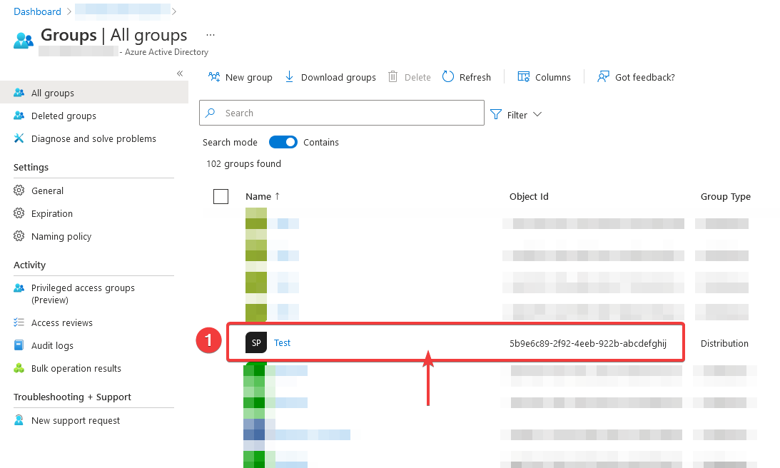The height and width of the screenshot is (468, 780).
Task: Click the Download groups arrow icon
Action: [x=290, y=77]
